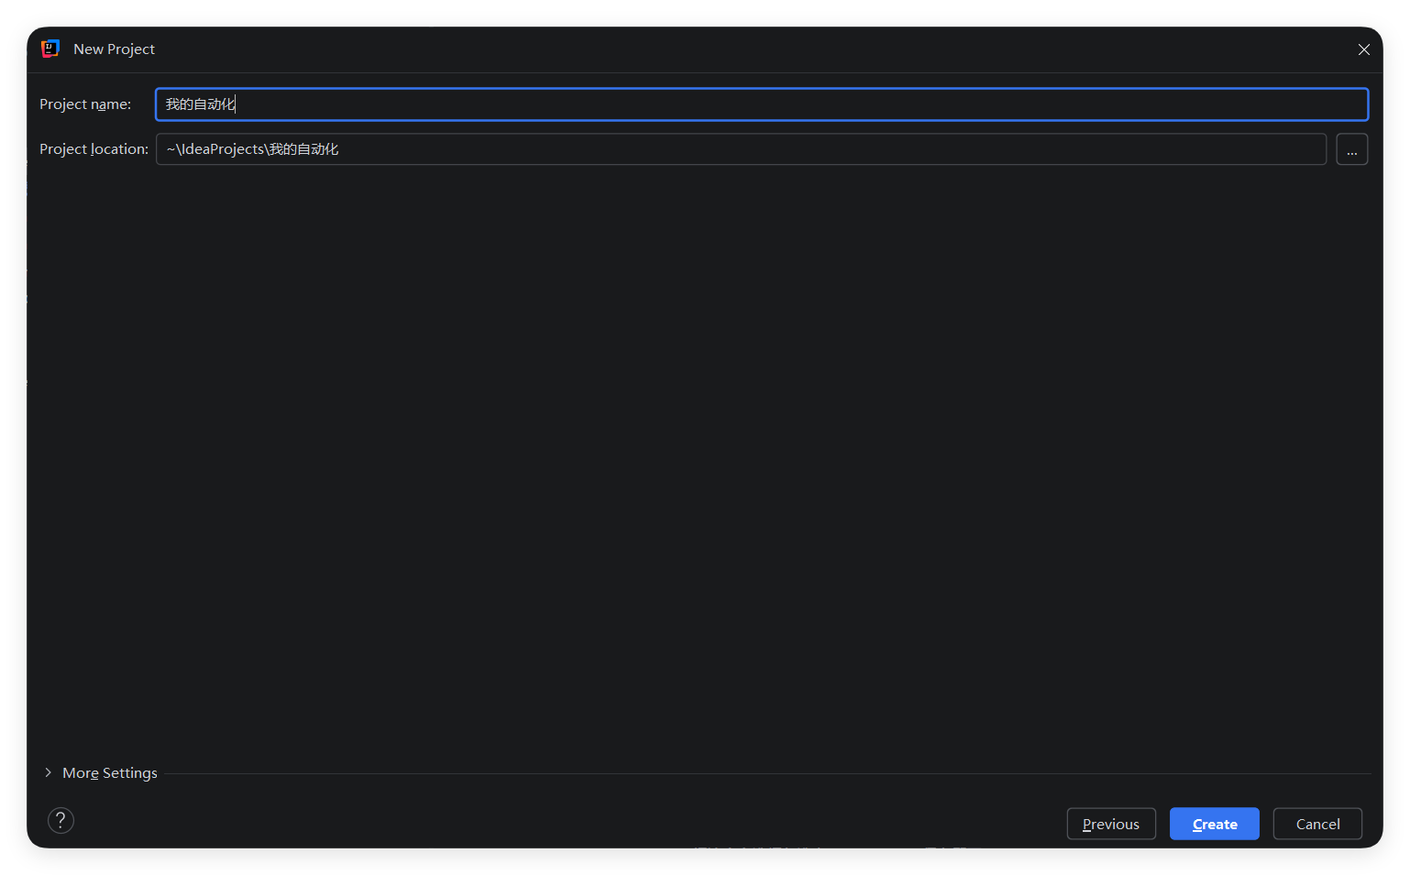The height and width of the screenshot is (875, 1410).
Task: Click blank space in the dialog body
Action: (x=704, y=458)
